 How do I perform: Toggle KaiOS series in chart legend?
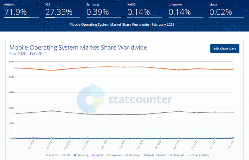pos(97,155)
